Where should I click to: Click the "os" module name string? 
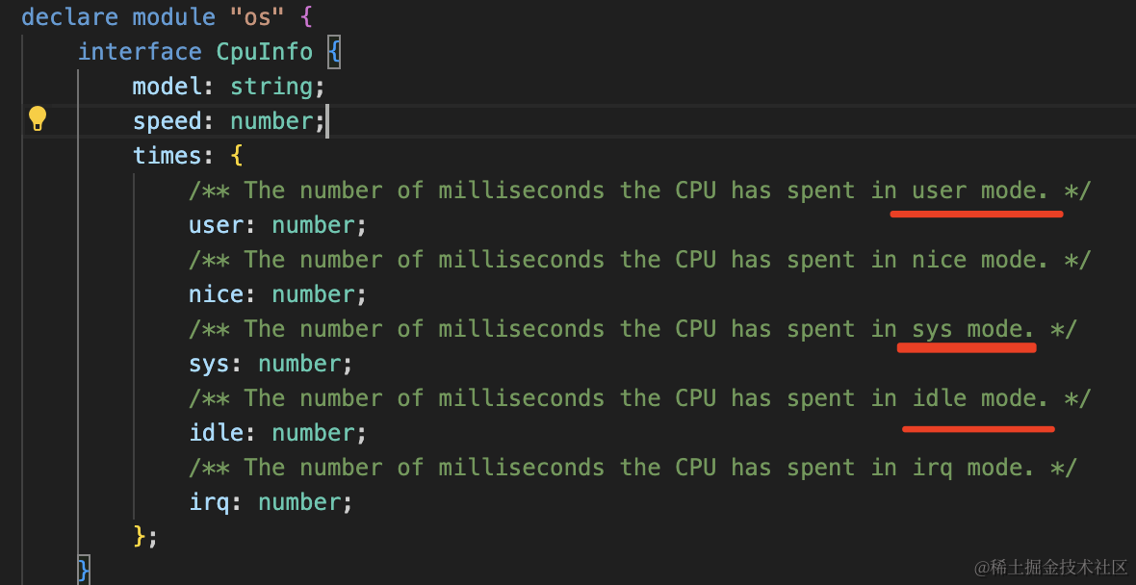[257, 16]
